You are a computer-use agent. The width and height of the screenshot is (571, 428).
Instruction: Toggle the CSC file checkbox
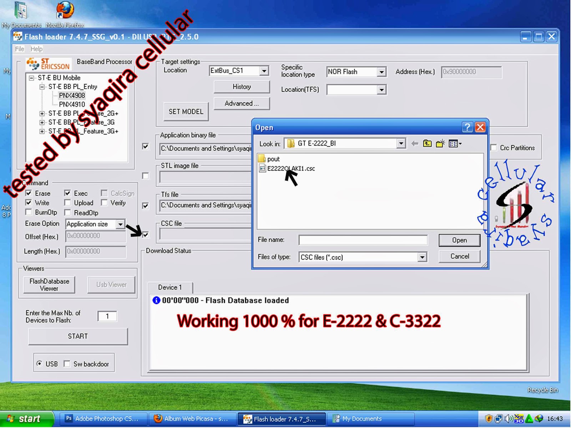[145, 234]
